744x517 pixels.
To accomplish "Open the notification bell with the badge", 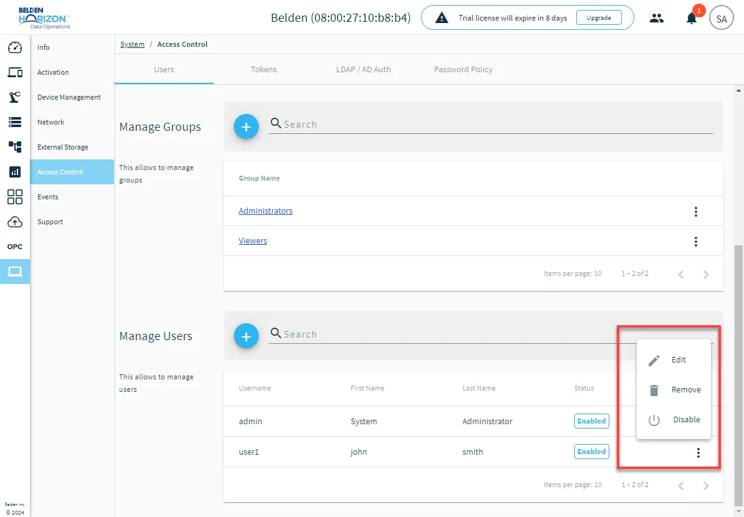I will 692,19.
